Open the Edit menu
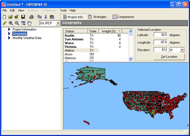Image resolution: width=190 pixels, height=136 pixels. [x=12, y=11]
